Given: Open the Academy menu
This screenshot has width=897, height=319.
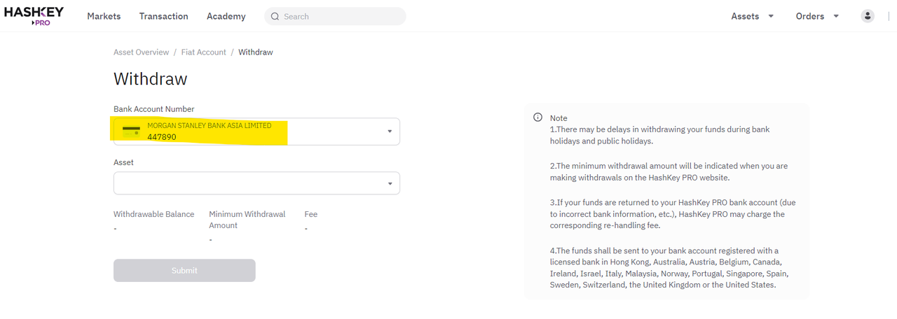Looking at the screenshot, I should (226, 16).
